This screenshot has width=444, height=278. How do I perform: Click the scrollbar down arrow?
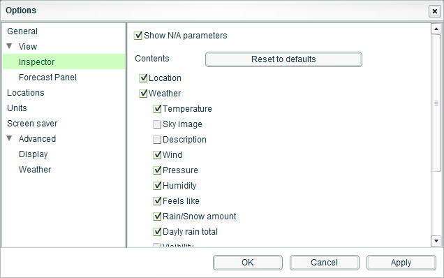pos(436,241)
